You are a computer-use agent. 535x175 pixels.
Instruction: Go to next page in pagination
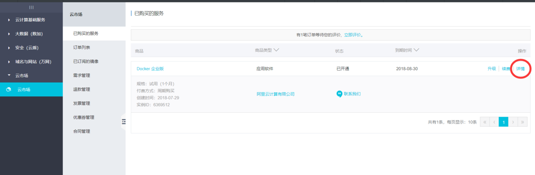(x=513, y=122)
